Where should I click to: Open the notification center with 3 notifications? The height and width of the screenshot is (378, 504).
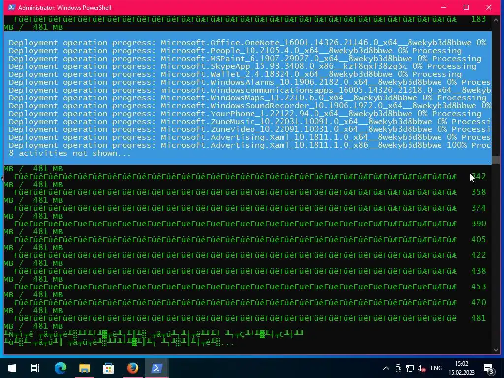(x=489, y=368)
